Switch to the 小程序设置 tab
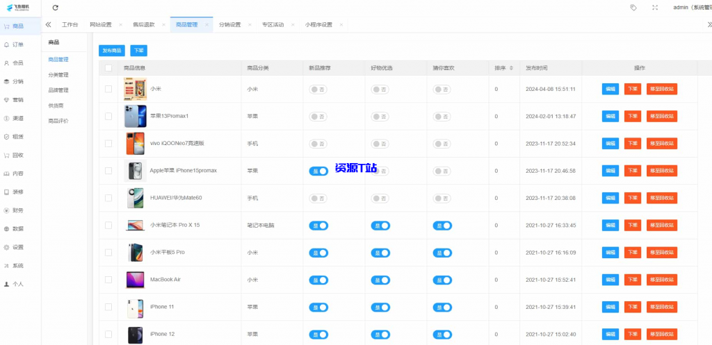 [318, 25]
